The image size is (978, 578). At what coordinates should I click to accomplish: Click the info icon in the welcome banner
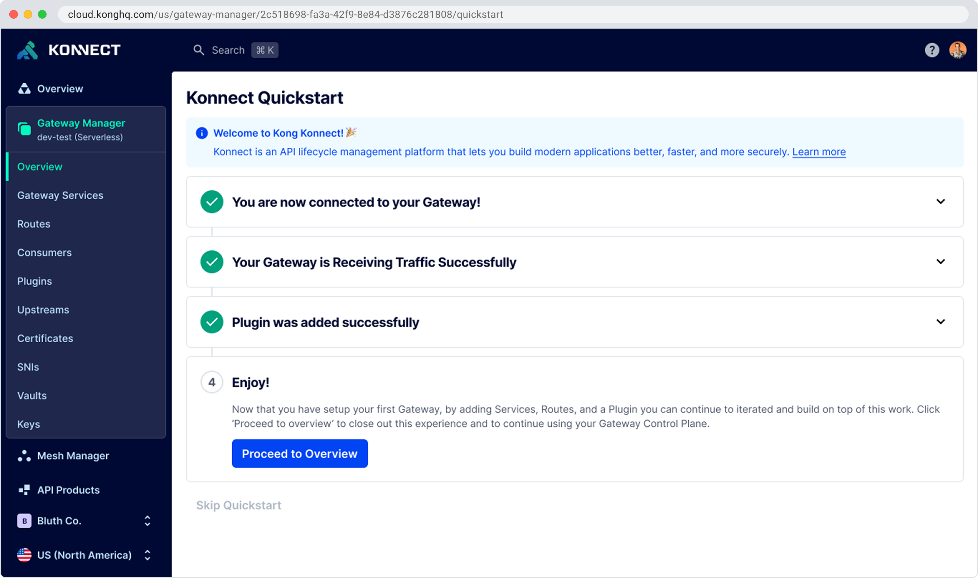(202, 133)
